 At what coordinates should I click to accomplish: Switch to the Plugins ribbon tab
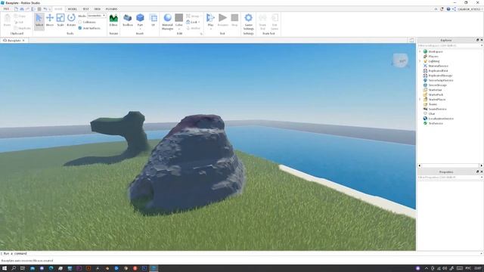pos(111,9)
